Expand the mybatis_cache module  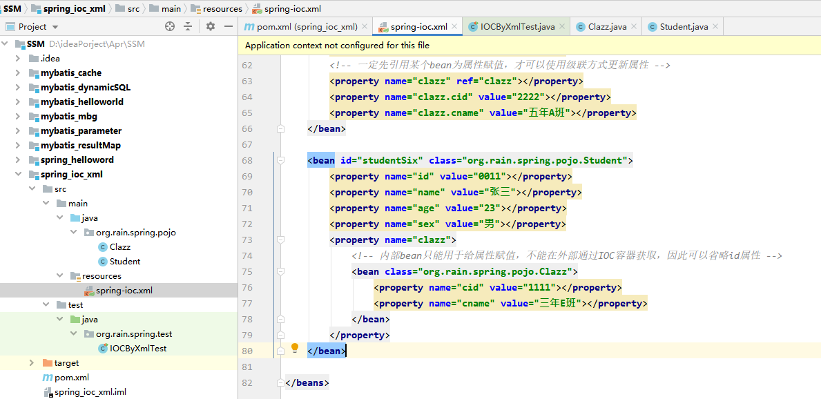[x=18, y=72]
